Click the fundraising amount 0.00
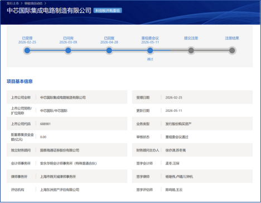 (x=43, y=137)
